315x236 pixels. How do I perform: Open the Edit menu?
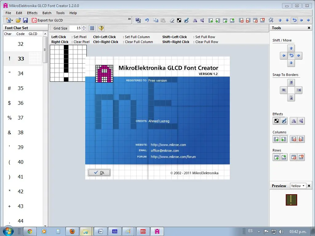(x=19, y=13)
